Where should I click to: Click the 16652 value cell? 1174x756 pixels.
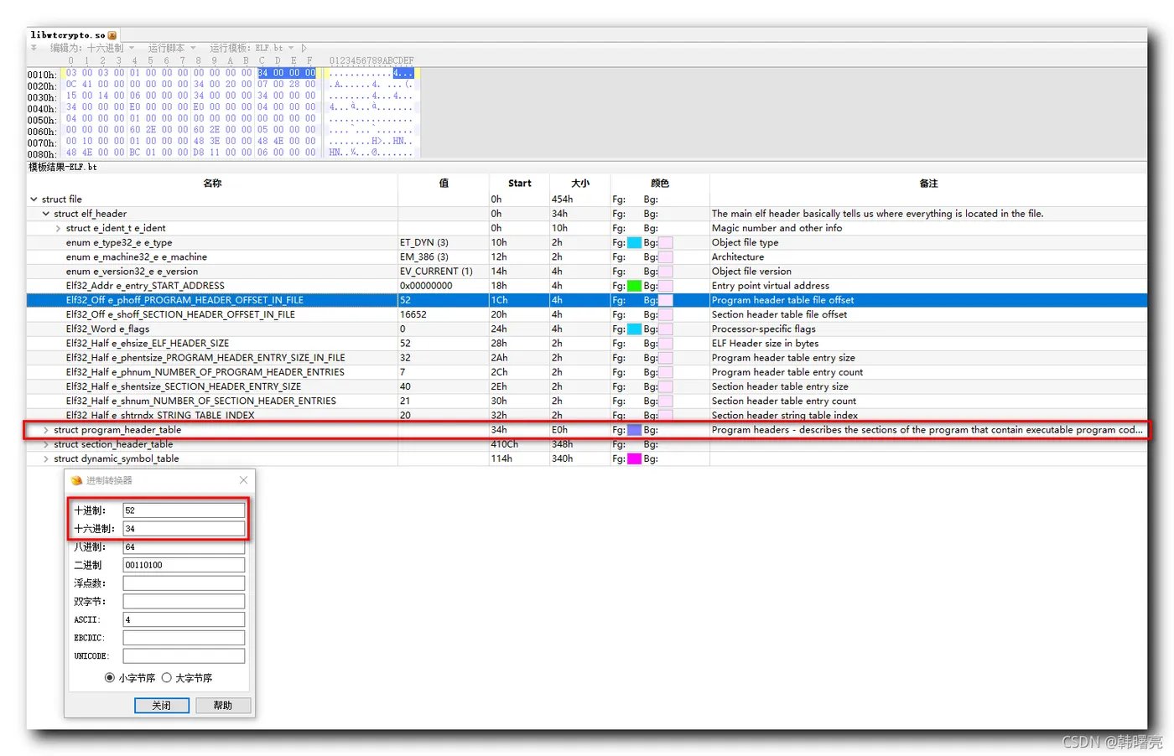click(444, 314)
